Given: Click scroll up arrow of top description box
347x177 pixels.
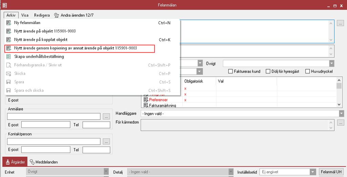Looking at the screenshot, I should click(331, 23).
